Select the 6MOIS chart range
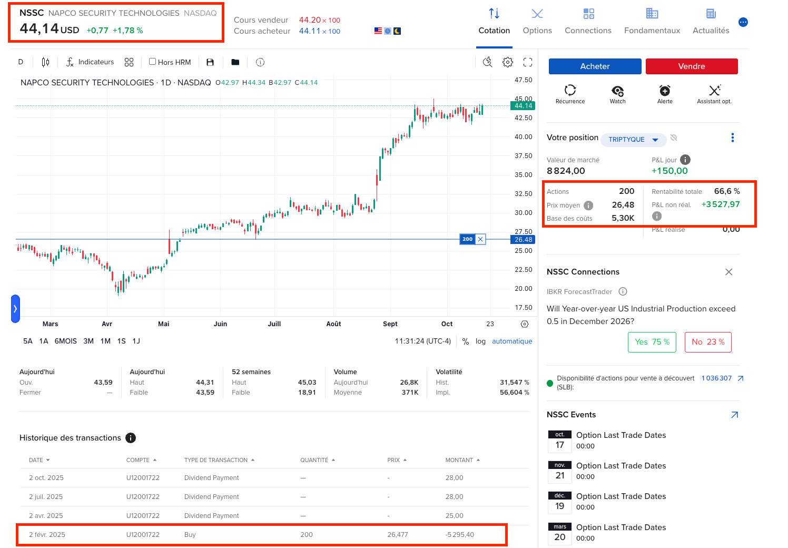The width and height of the screenshot is (788, 548). point(66,341)
